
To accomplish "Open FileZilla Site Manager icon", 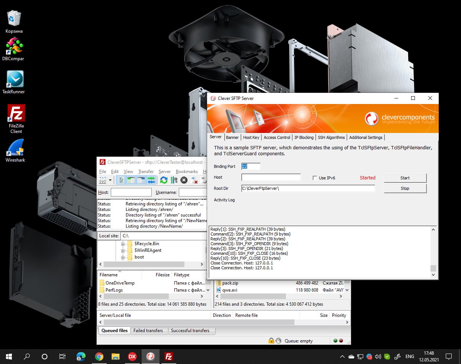I will click(103, 180).
